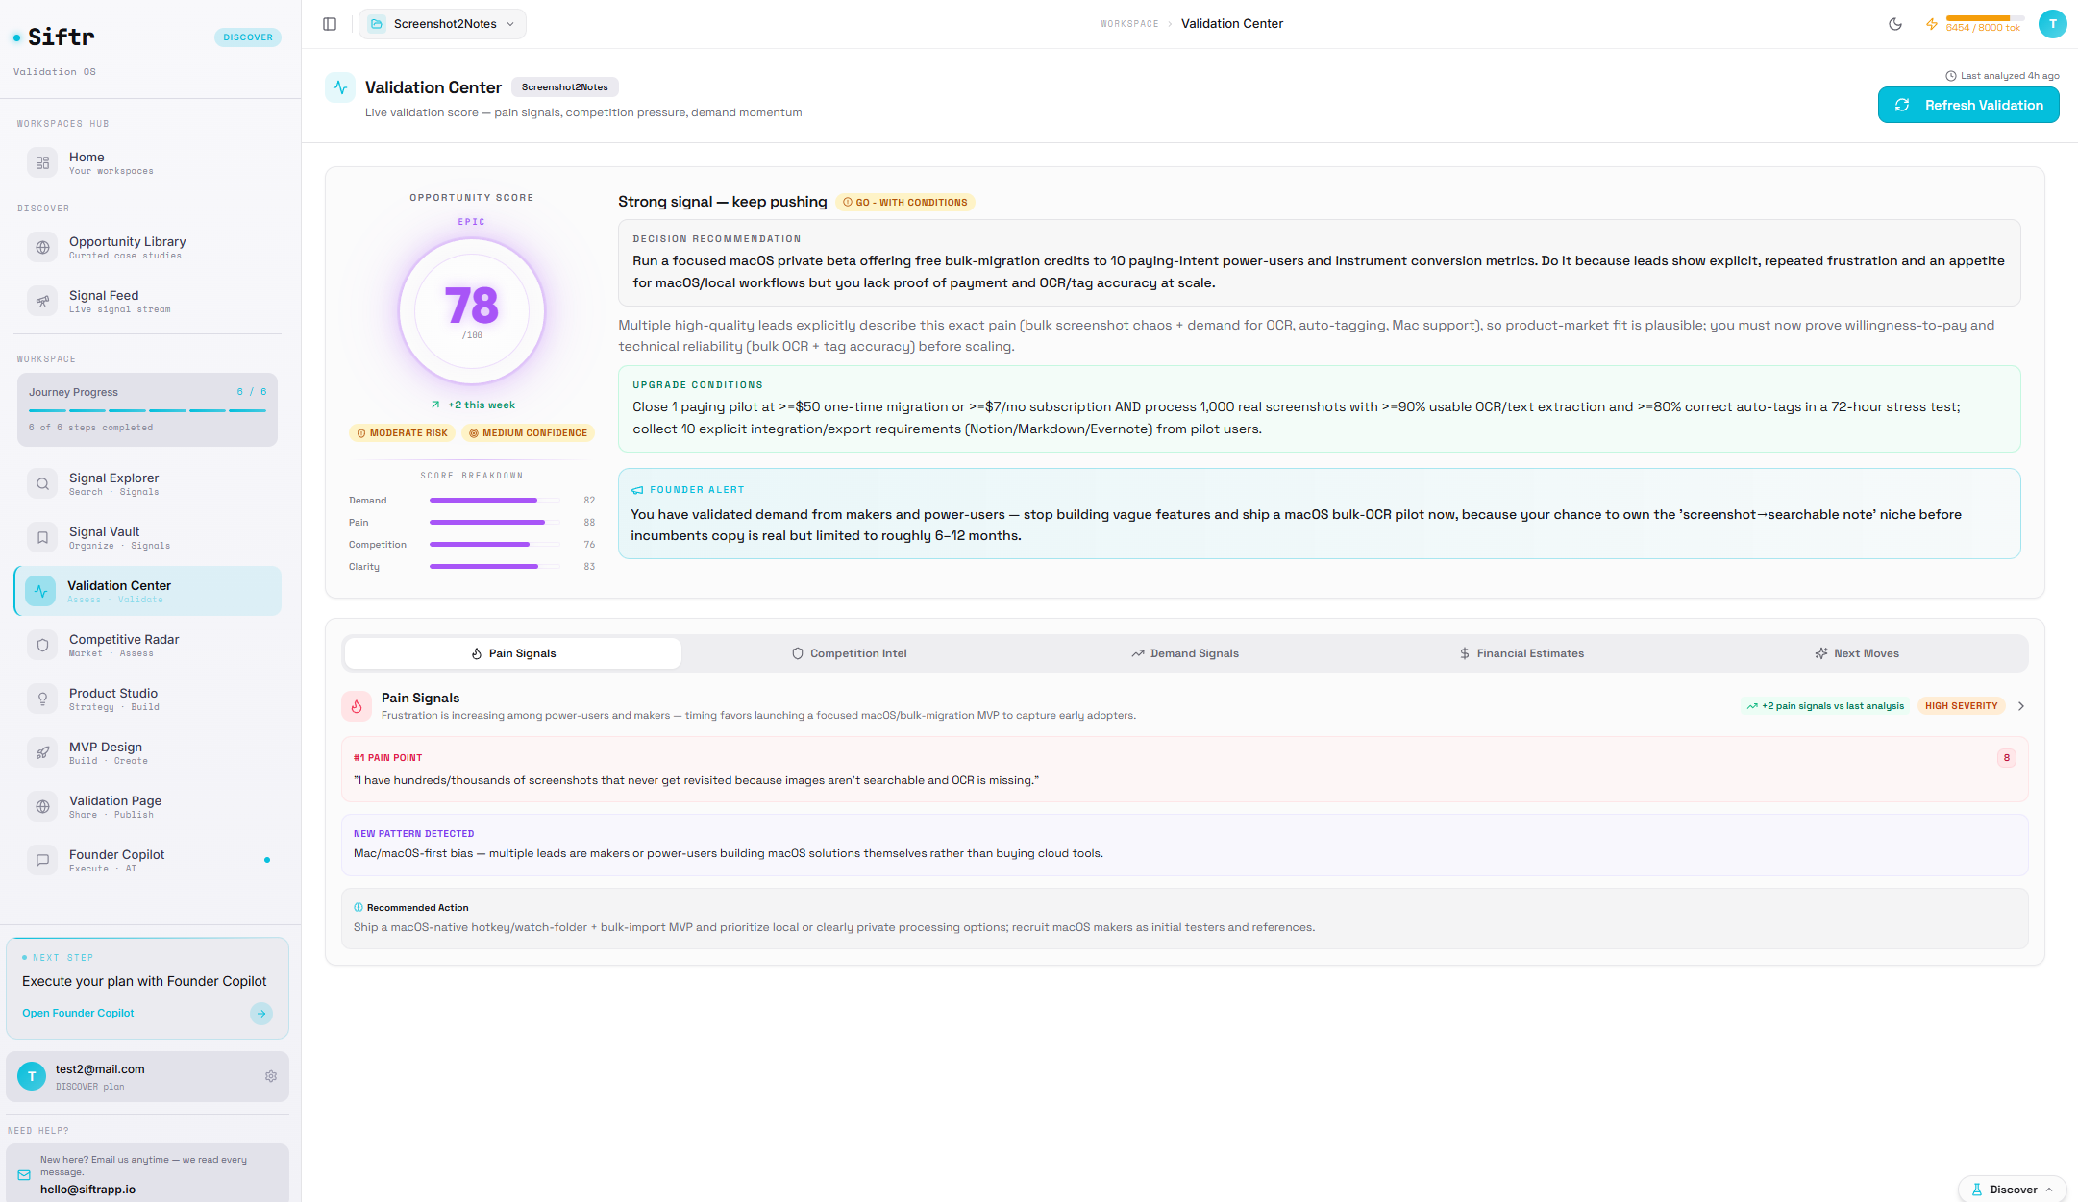Open account settings gear icon

(x=271, y=1076)
